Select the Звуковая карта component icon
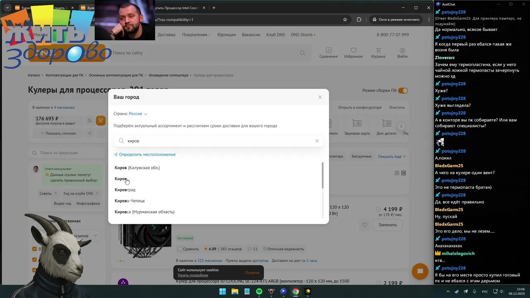The height and width of the screenshot is (298, 530). (357, 127)
